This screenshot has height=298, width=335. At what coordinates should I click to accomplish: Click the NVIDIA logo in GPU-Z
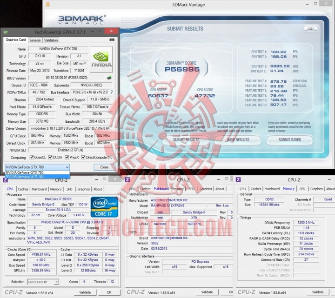[x=101, y=60]
